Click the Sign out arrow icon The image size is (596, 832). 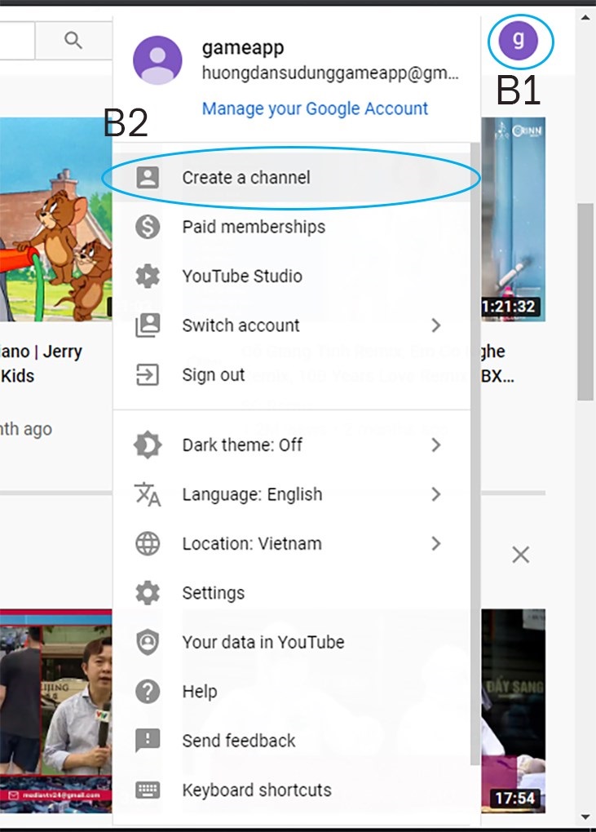click(148, 374)
